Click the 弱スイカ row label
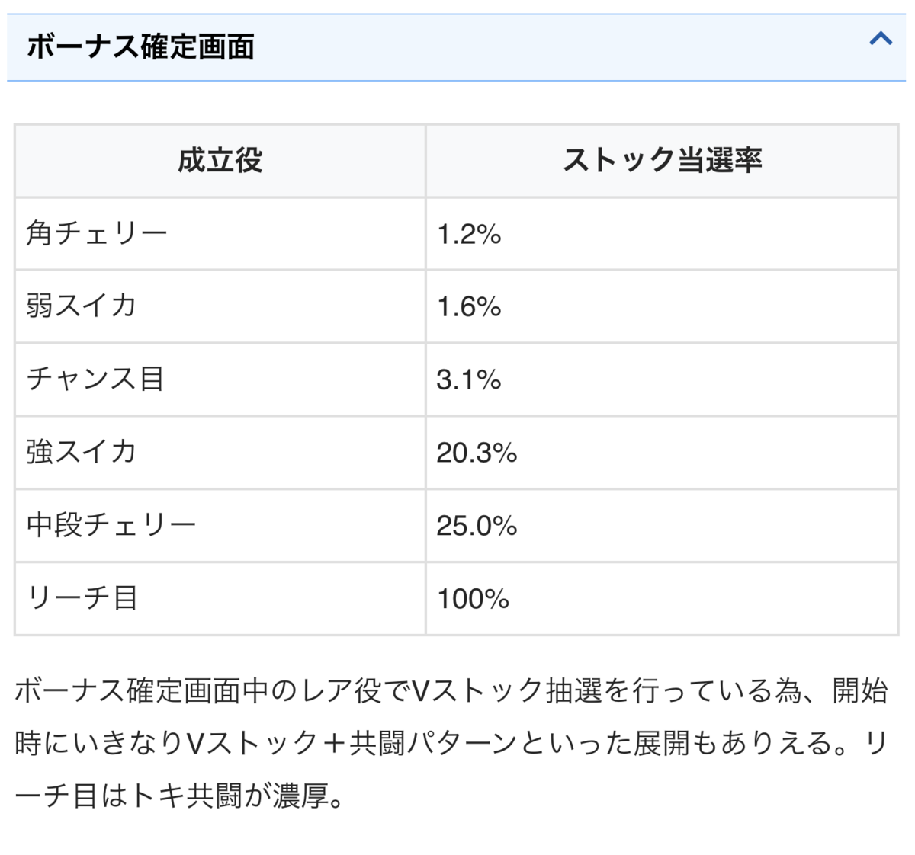The width and height of the screenshot is (915, 855). coord(82,306)
